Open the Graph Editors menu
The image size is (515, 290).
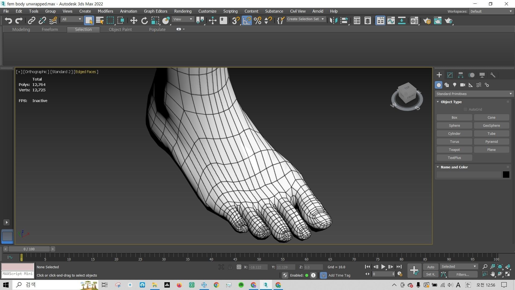tap(156, 11)
